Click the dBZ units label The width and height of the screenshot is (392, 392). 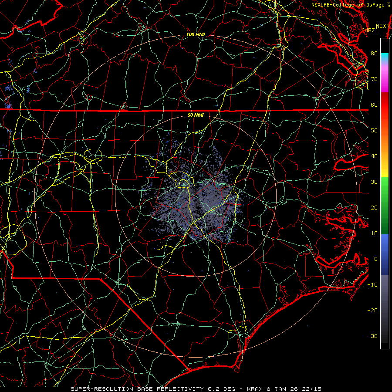tap(370, 30)
